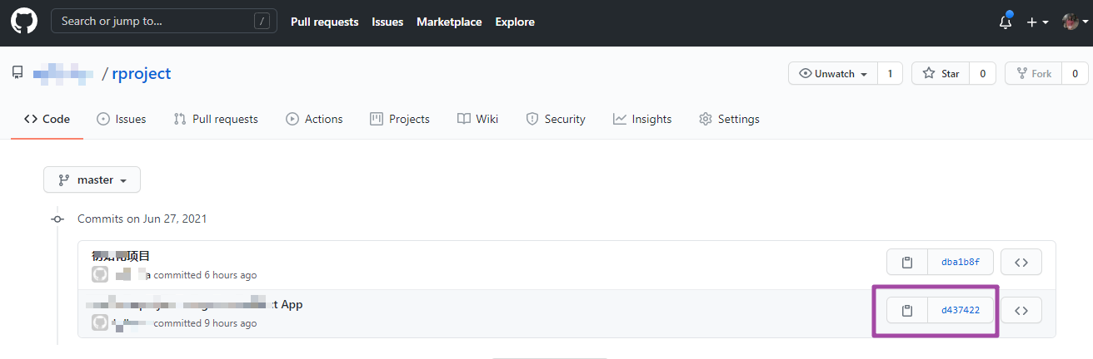The height and width of the screenshot is (359, 1093).
Task: Expand the master branch selector
Action: pos(92,179)
